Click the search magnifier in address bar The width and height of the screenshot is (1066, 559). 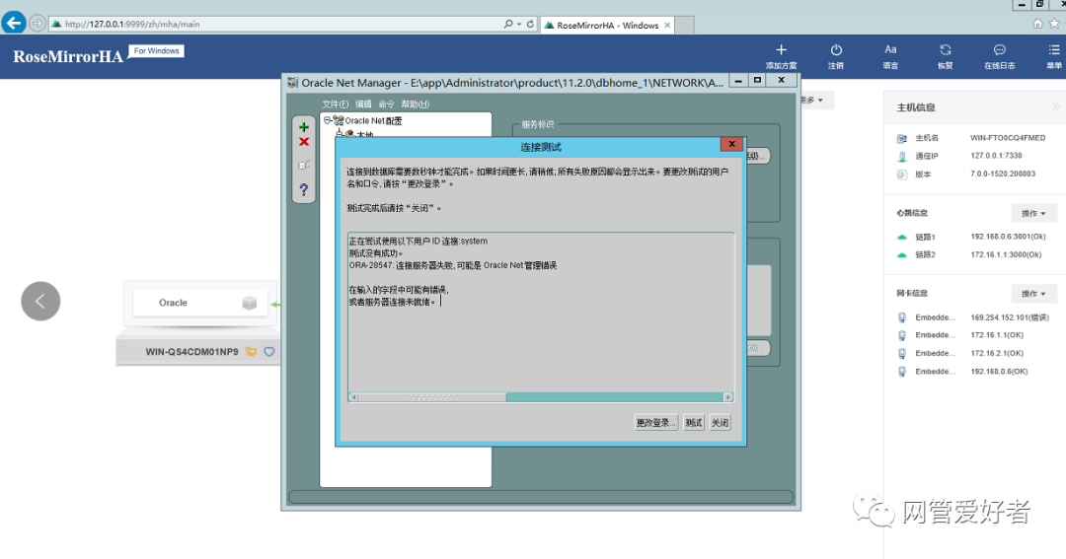pyautogui.click(x=508, y=24)
